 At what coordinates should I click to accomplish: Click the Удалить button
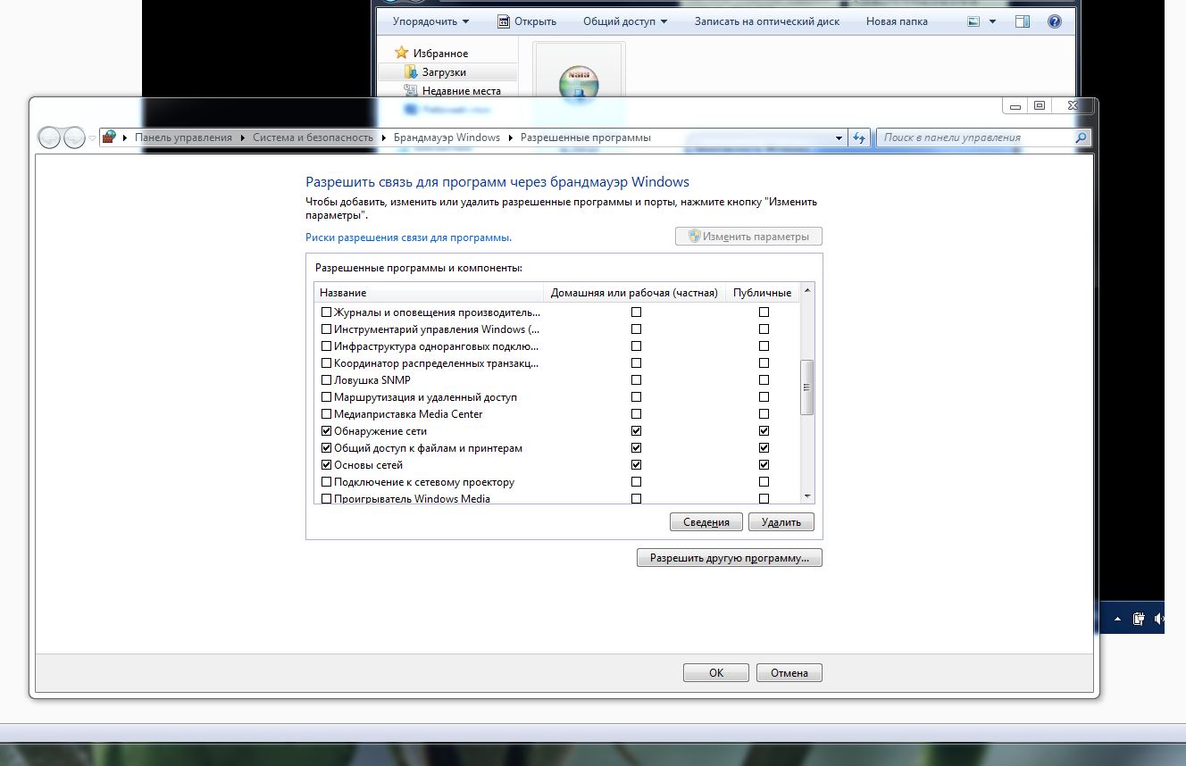click(x=781, y=522)
